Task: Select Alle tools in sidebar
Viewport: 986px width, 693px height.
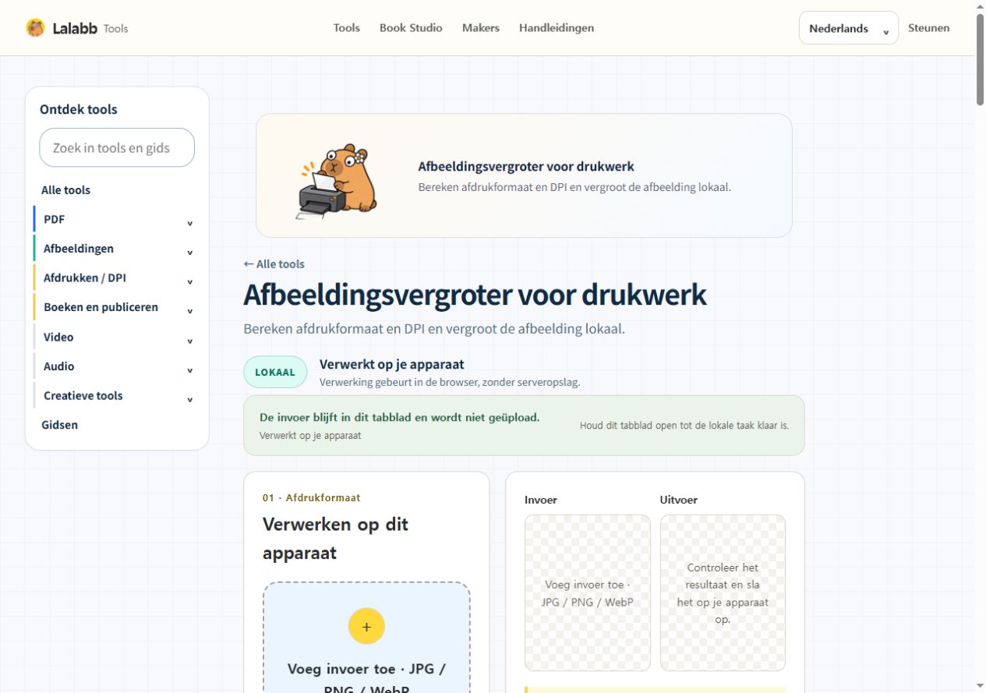Action: pos(65,190)
